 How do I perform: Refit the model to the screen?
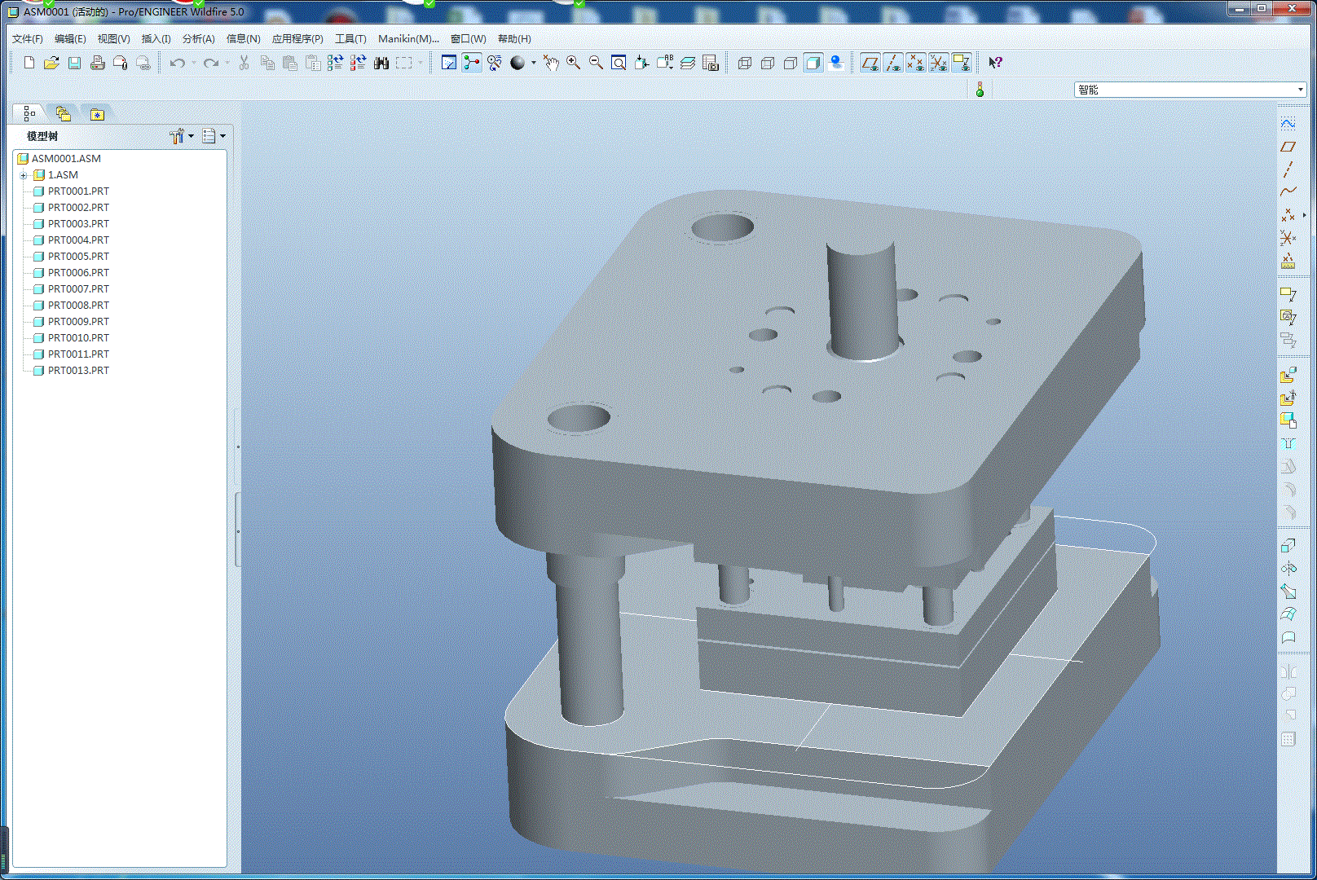[x=619, y=63]
